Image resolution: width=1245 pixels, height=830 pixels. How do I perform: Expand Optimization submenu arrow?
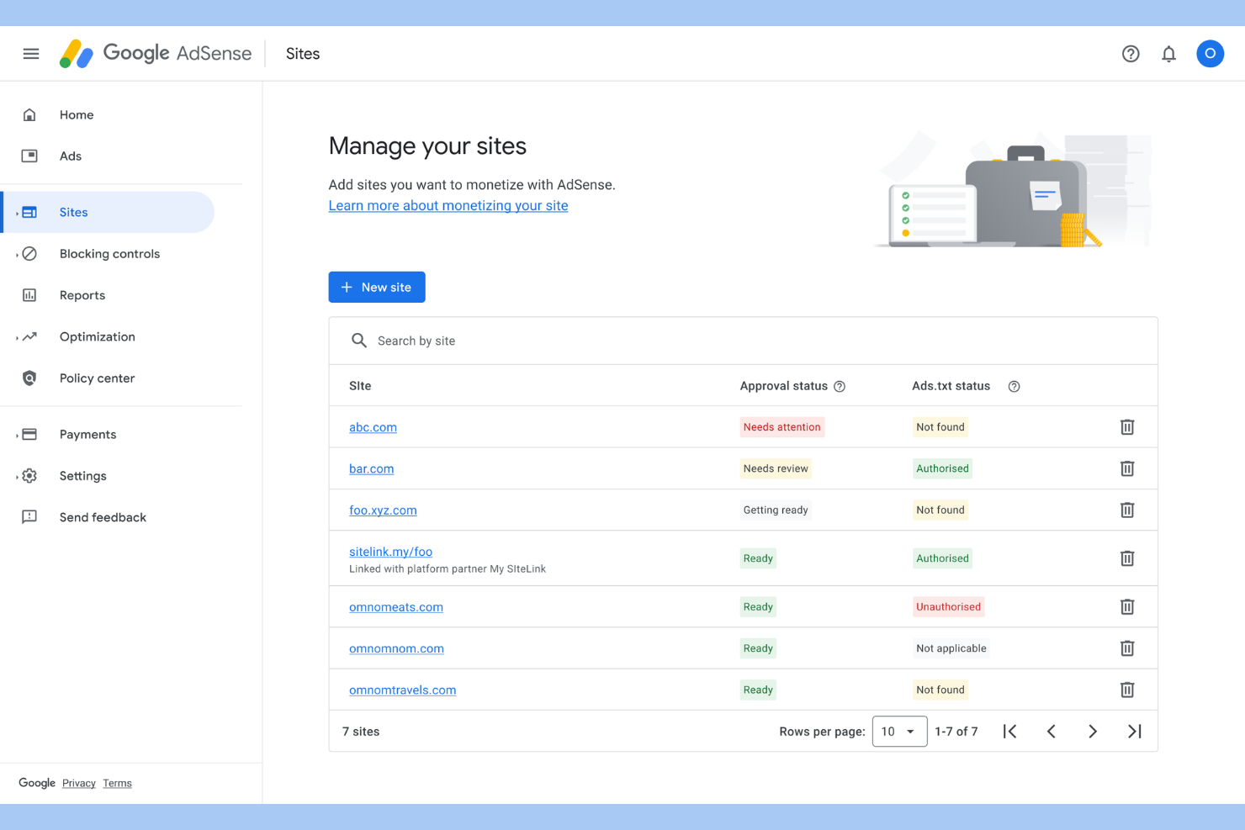coord(17,337)
